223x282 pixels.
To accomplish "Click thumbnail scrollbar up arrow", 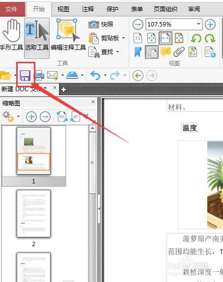I will click(92, 128).
